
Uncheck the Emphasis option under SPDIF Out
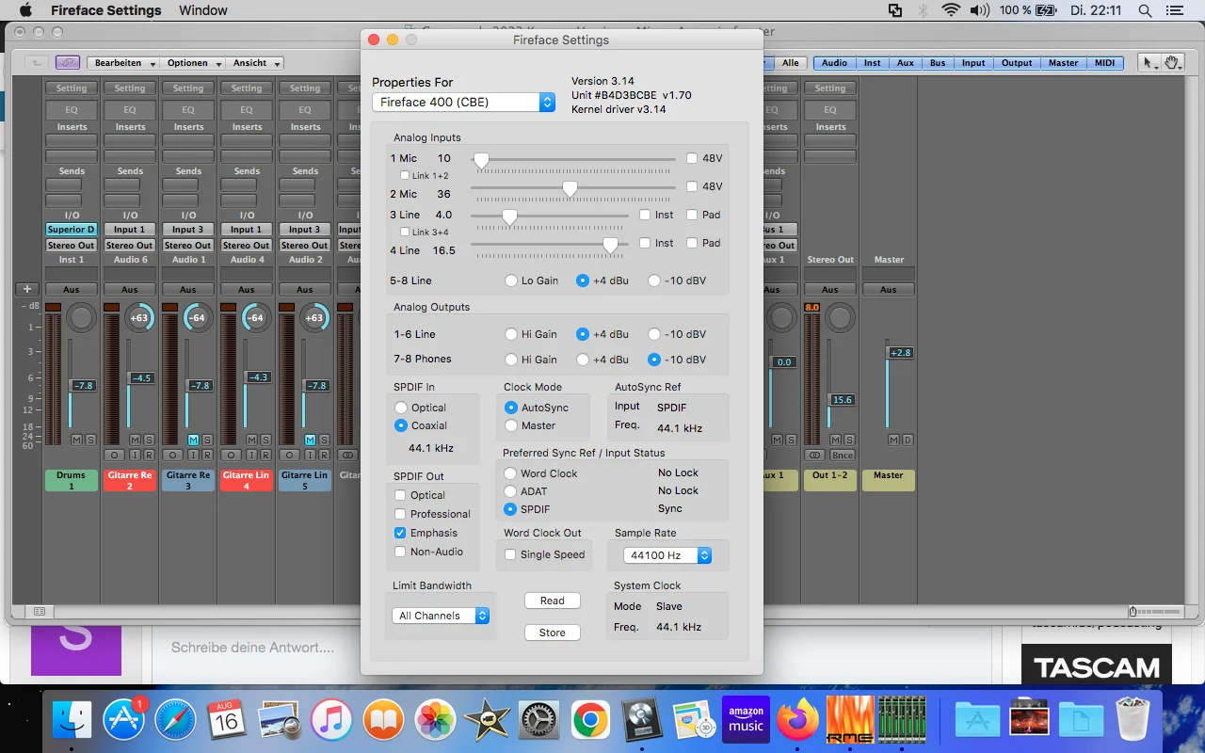400,533
